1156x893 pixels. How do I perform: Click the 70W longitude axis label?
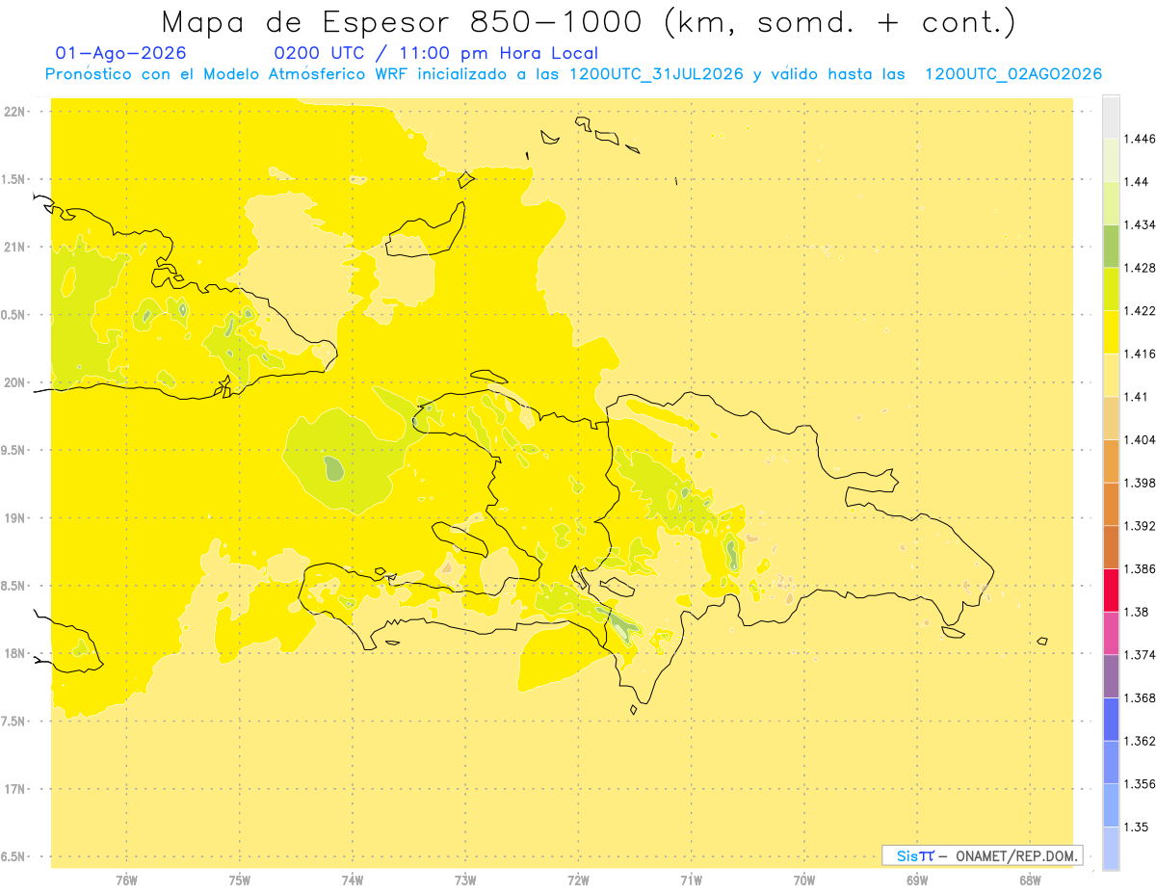(x=804, y=881)
